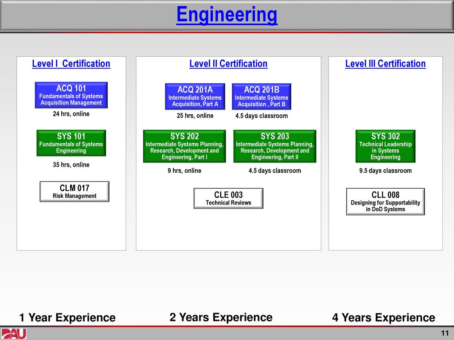454x340 pixels.
Task: Click the '9.5 days classroom' text
Action: tap(385, 170)
